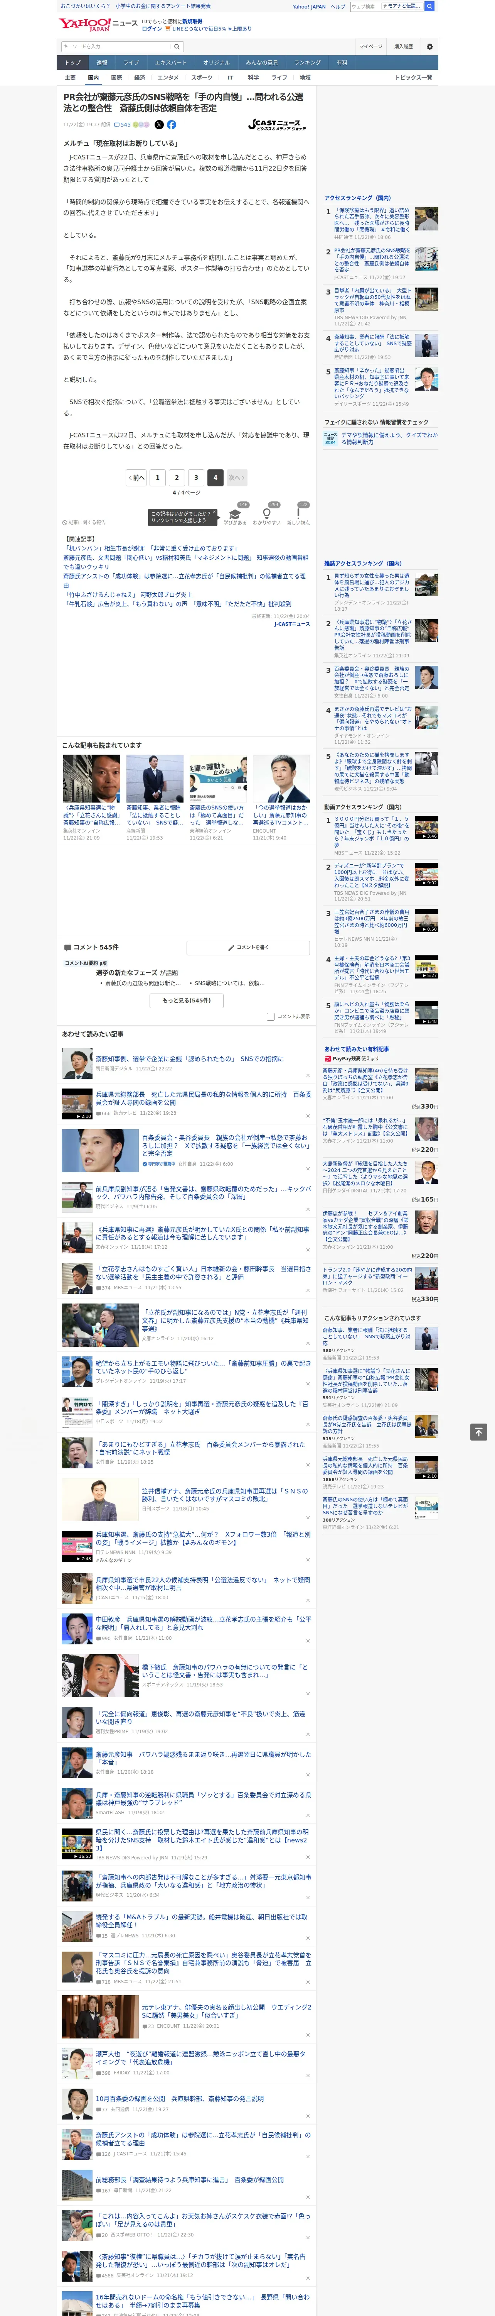This screenshot has width=495, height=2316.
Task: Go to article page 1
Action: pyautogui.click(x=157, y=477)
